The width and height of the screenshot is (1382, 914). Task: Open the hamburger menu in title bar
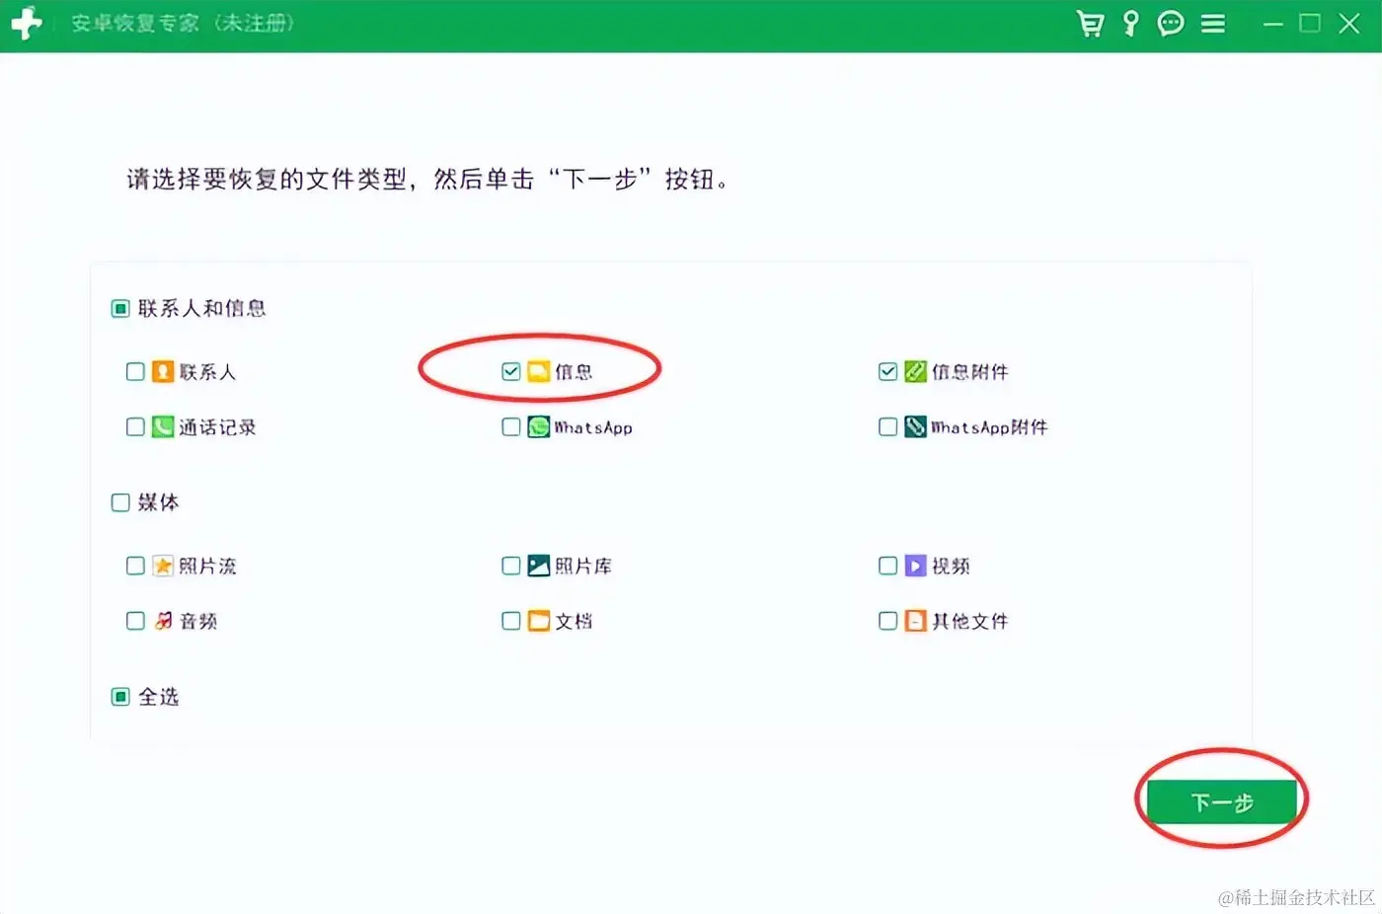tap(1213, 24)
